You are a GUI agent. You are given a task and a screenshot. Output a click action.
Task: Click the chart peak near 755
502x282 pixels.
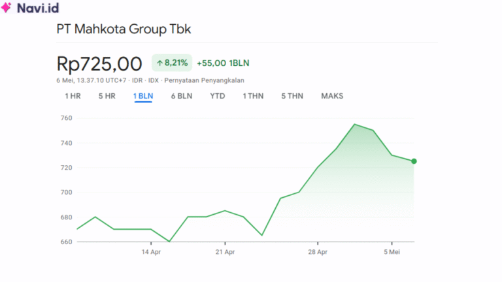point(354,125)
